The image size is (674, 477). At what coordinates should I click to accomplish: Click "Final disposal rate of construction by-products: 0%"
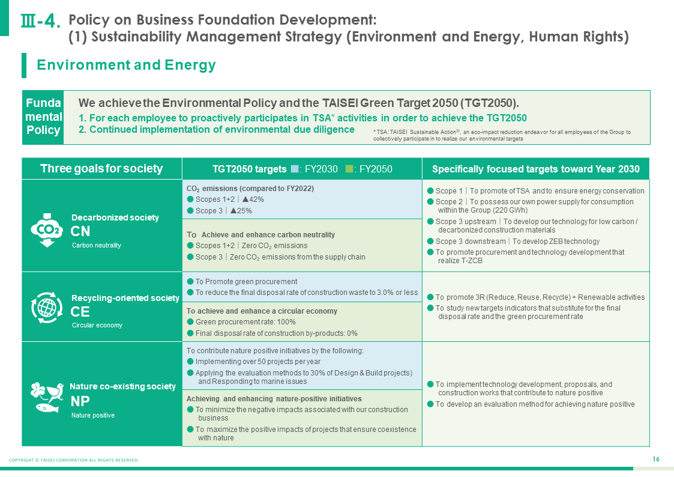[272, 333]
